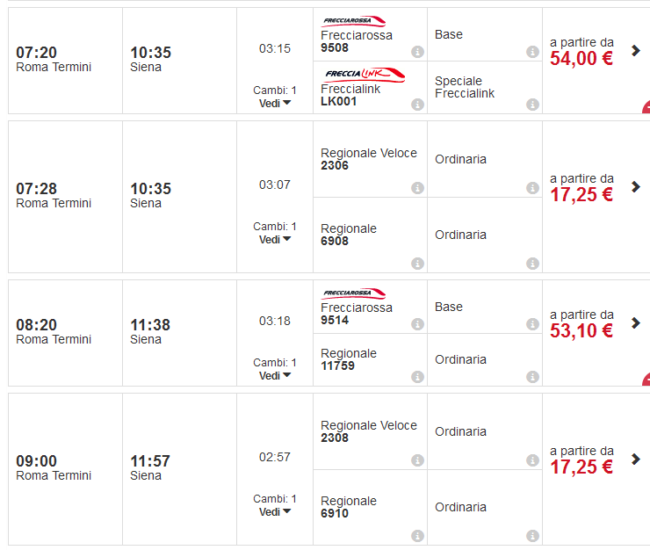Expand Vedi changes for 08:20 departure
This screenshot has height=550, width=650.
275,375
